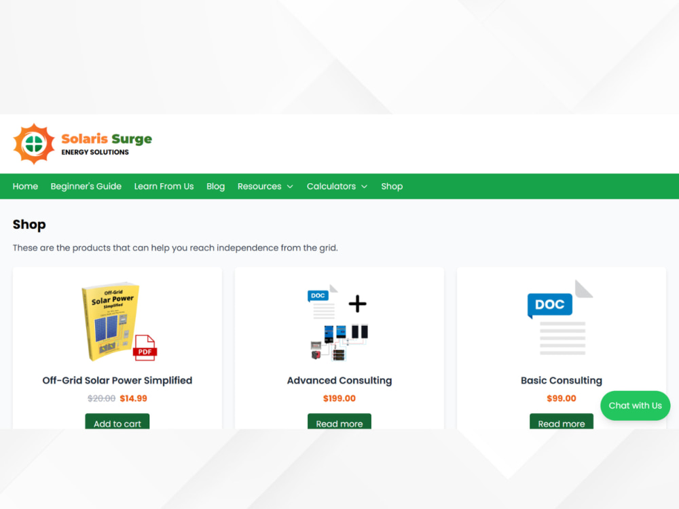This screenshot has width=679, height=509.
Task: Click the crossed-out $20.00 price
Action: point(101,398)
